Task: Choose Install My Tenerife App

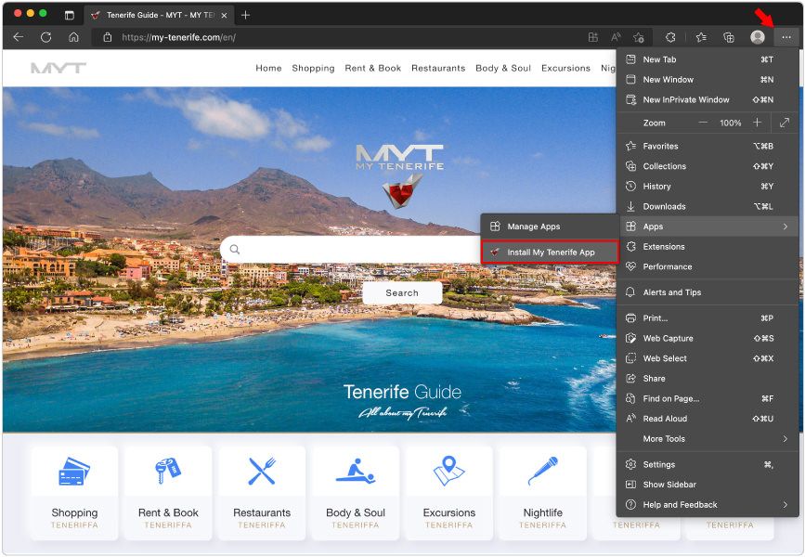Action: (551, 252)
